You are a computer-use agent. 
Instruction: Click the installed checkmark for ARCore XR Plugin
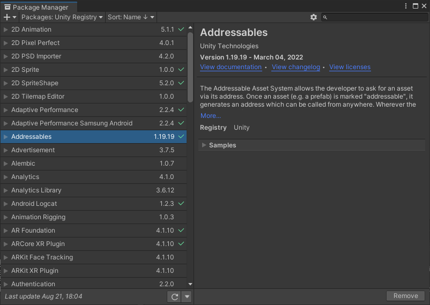tap(181, 243)
